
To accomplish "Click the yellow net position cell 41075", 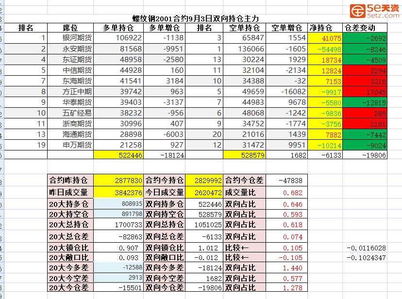I will pos(325,38).
